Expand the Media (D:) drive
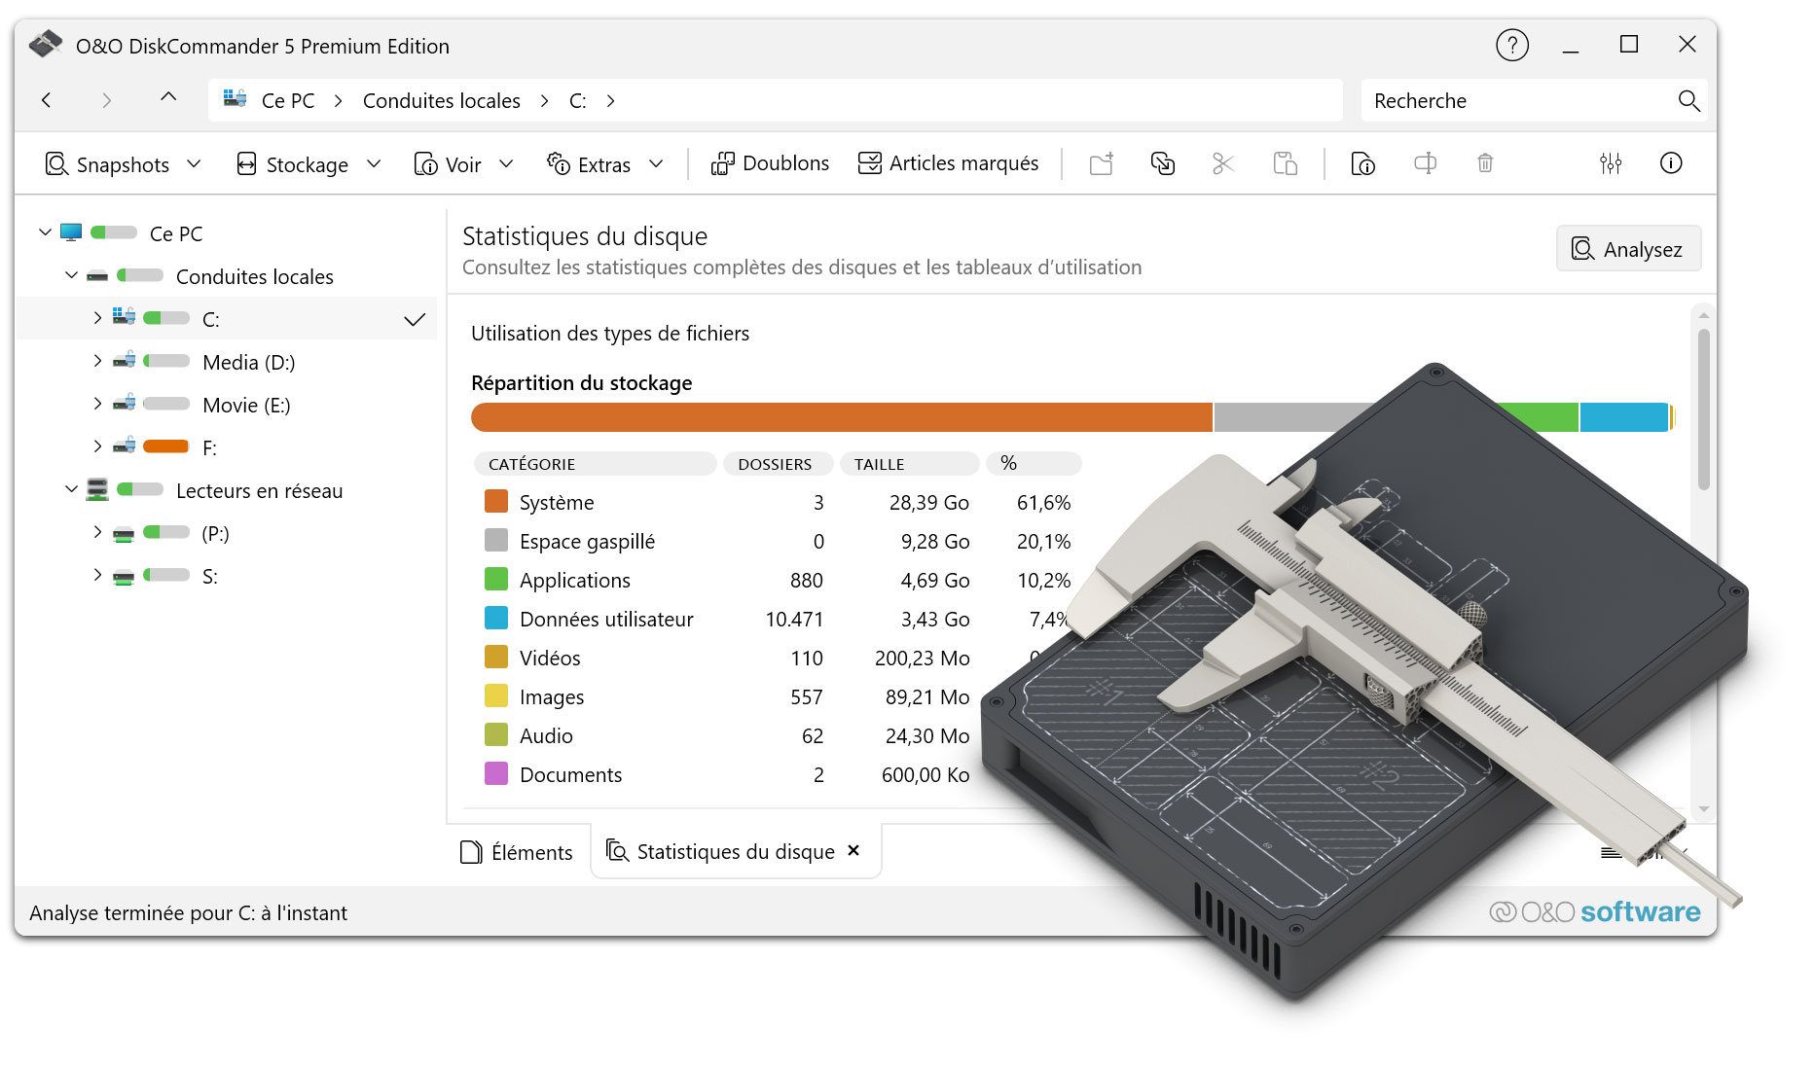1815x1069 pixels. pyautogui.click(x=96, y=361)
